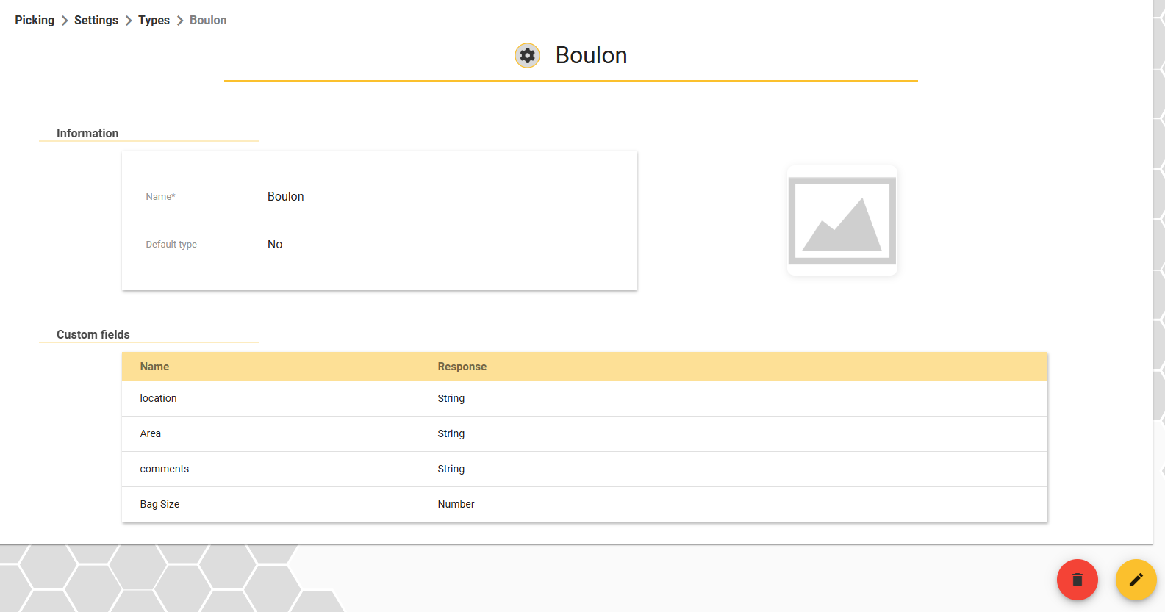This screenshot has height=612, width=1165.
Task: Click the gear icon beside Boulon title
Action: [x=527, y=55]
